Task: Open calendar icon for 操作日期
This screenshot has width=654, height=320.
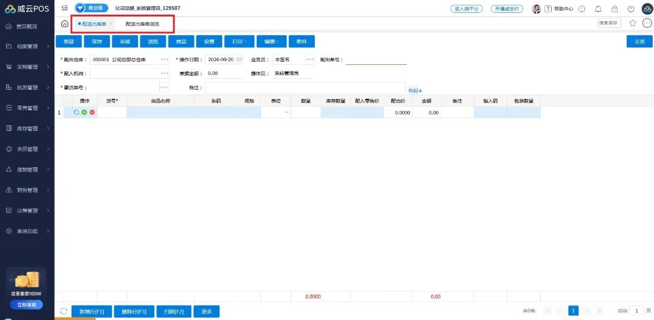Action: pyautogui.click(x=239, y=59)
